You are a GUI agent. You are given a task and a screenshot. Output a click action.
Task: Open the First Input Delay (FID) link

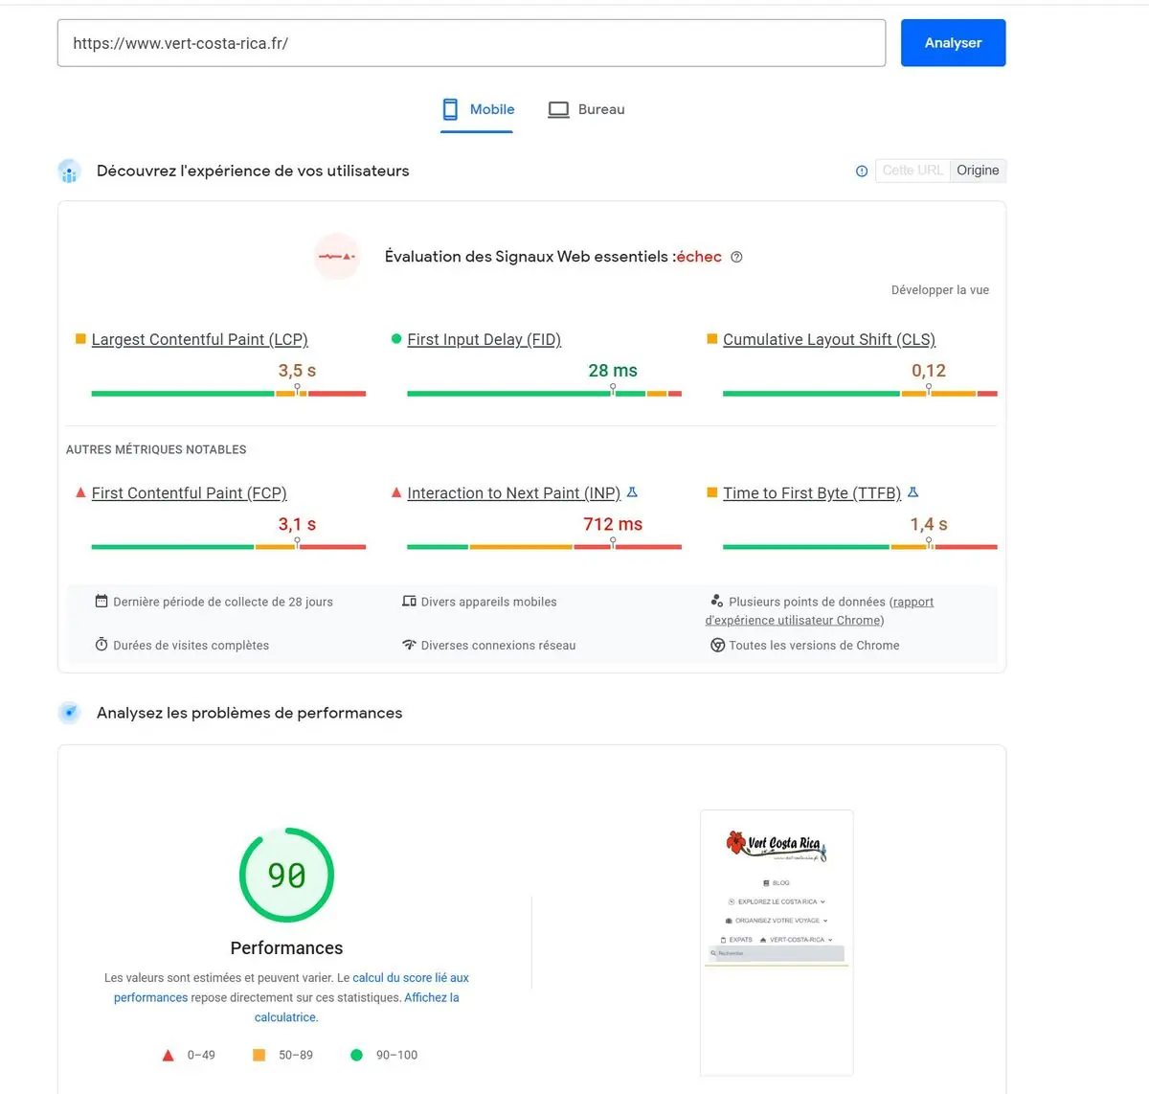[484, 339]
